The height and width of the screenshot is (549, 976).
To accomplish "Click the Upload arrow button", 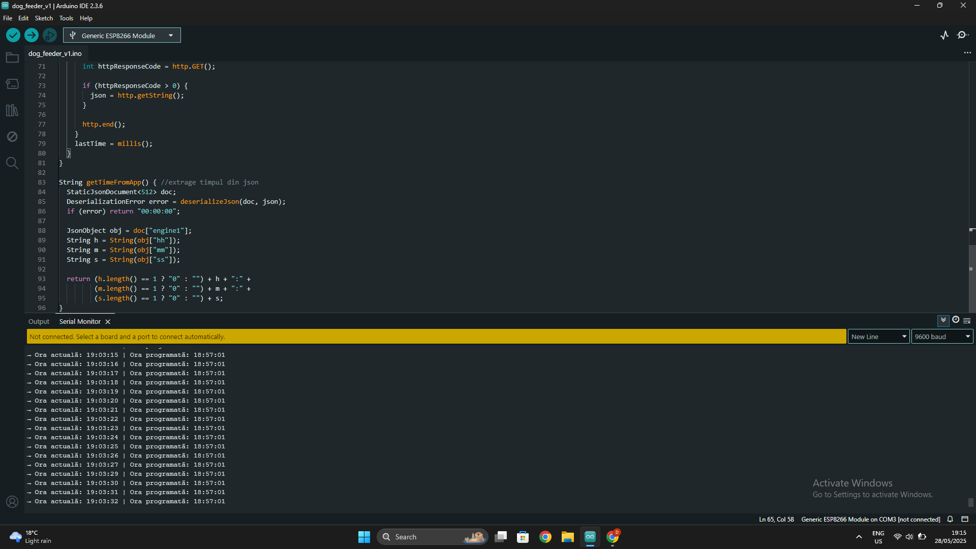I will [31, 35].
